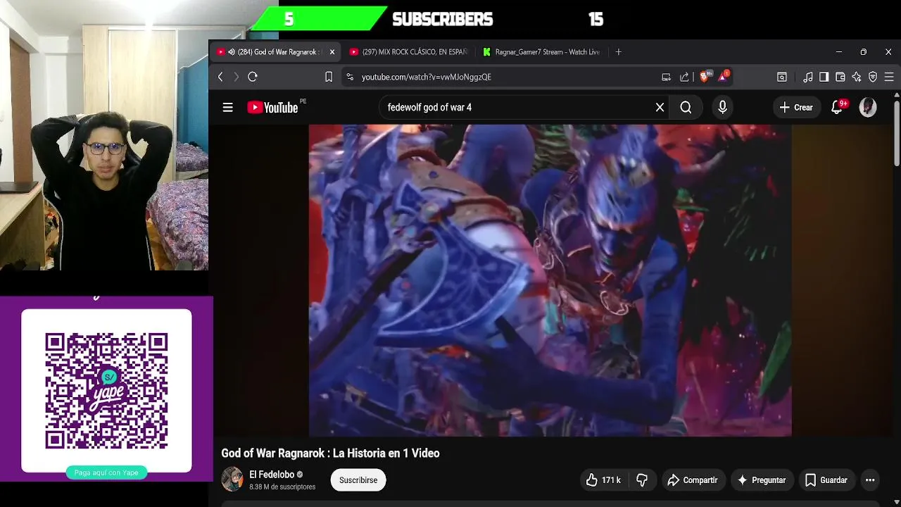Viewport: 901px width, 507px height.
Task: Like the video with thumbs up
Action: pyautogui.click(x=603, y=480)
